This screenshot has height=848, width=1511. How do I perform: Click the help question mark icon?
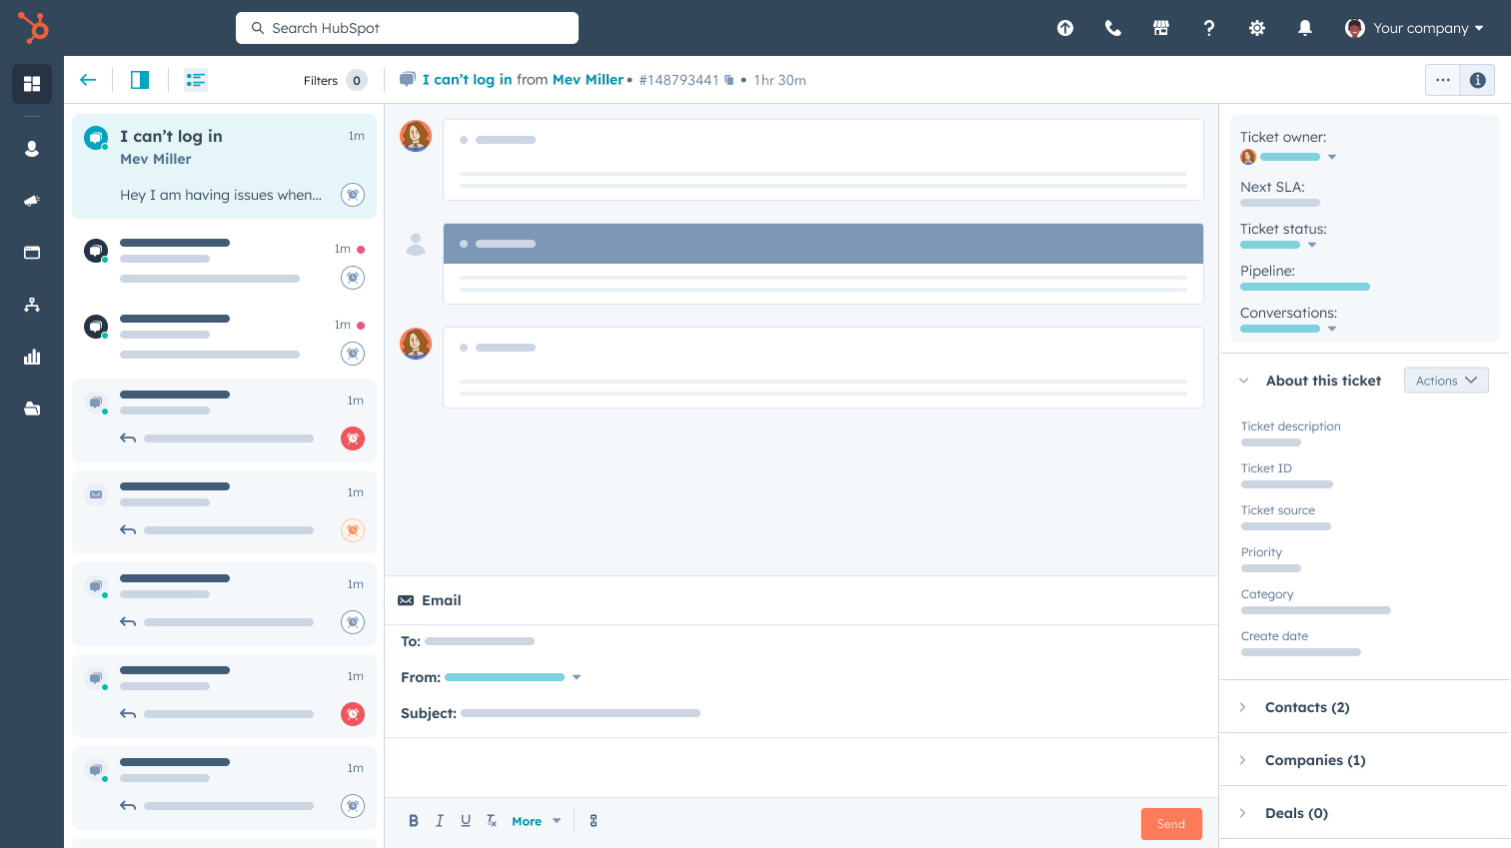click(1208, 28)
